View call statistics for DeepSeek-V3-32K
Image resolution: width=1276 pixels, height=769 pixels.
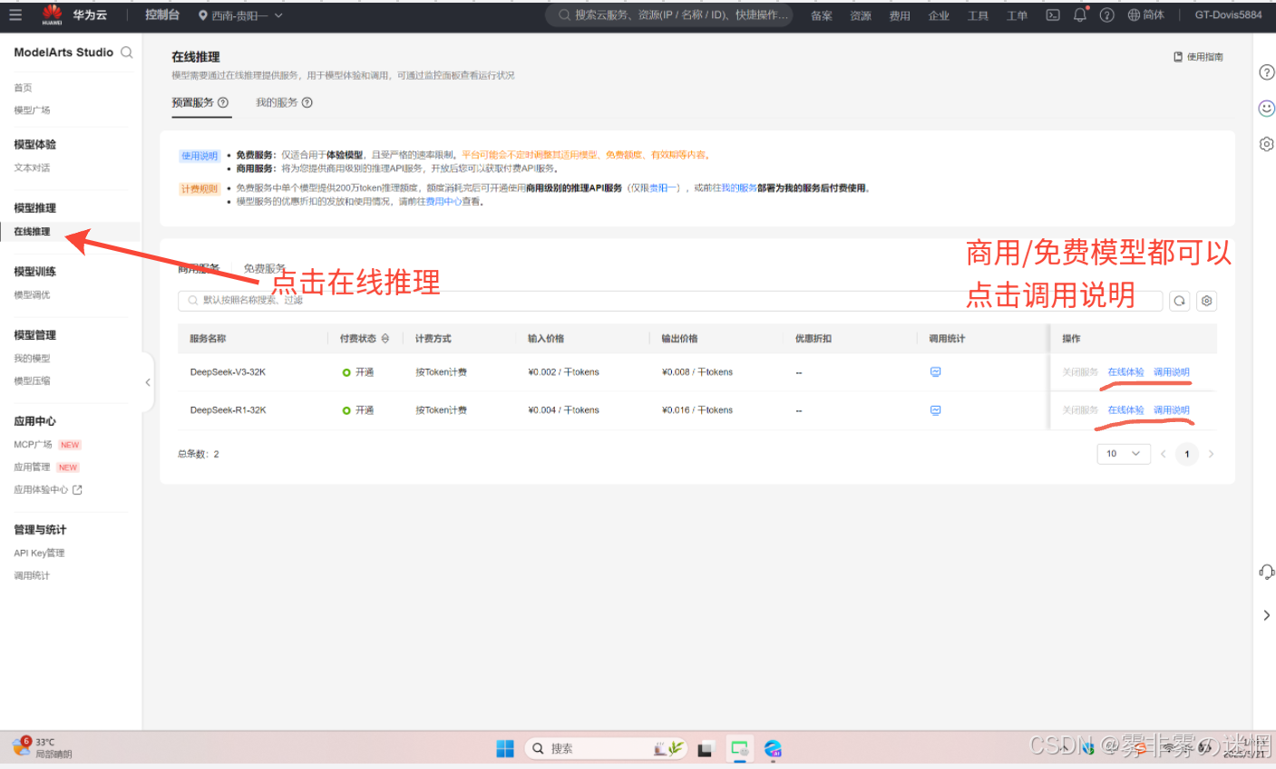(935, 372)
